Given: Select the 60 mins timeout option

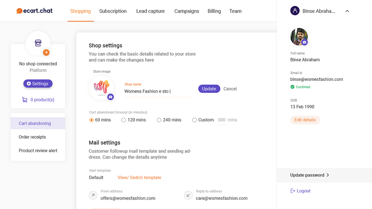Looking at the screenshot, I should (92, 120).
